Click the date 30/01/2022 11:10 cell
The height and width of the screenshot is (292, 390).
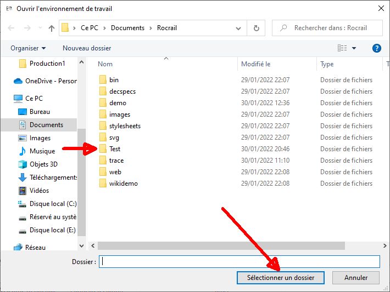point(265,161)
